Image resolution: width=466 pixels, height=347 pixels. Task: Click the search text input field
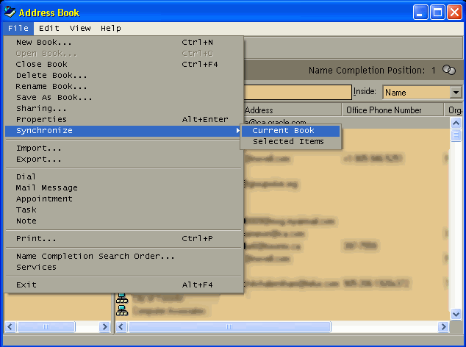tap(298, 92)
